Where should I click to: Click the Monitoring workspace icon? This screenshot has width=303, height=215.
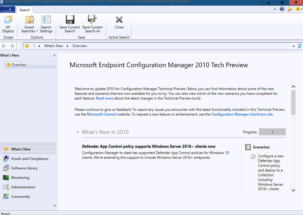6,177
